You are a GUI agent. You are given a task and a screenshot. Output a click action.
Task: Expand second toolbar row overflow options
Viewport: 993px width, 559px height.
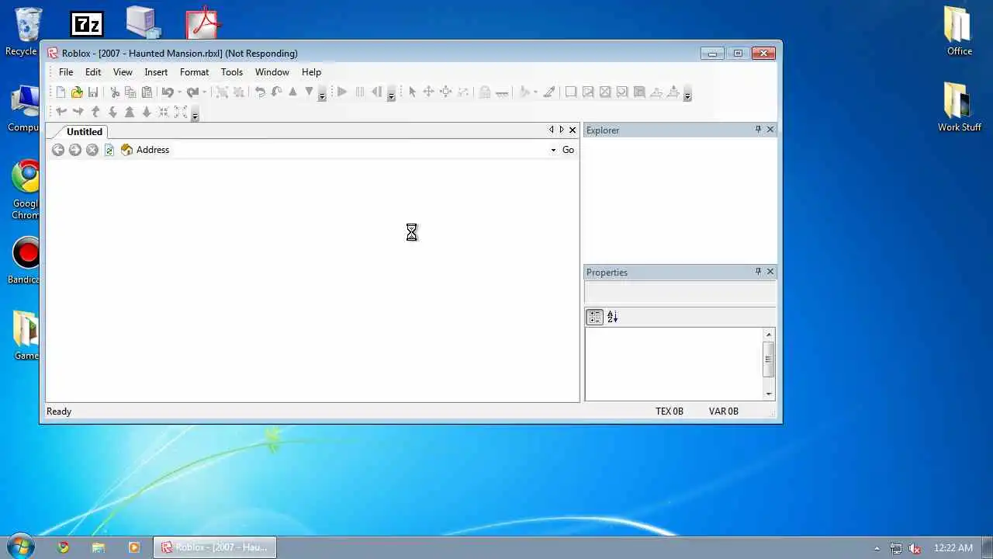195,114
